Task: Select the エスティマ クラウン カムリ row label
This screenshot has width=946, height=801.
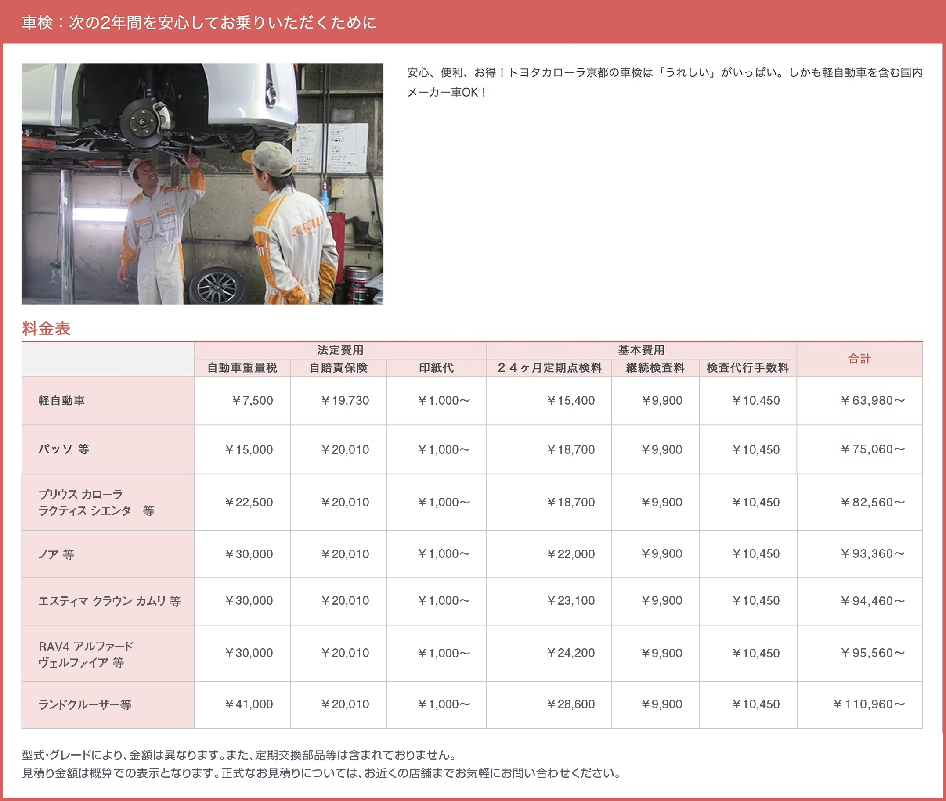Action: pyautogui.click(x=109, y=601)
